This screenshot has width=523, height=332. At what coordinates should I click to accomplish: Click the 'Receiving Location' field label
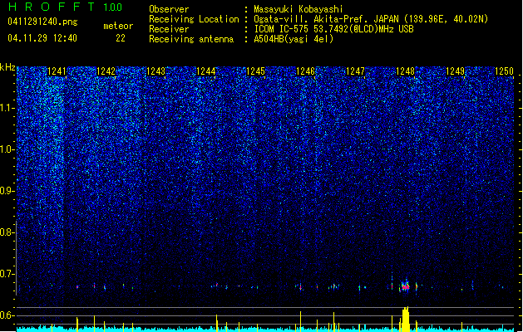point(194,19)
